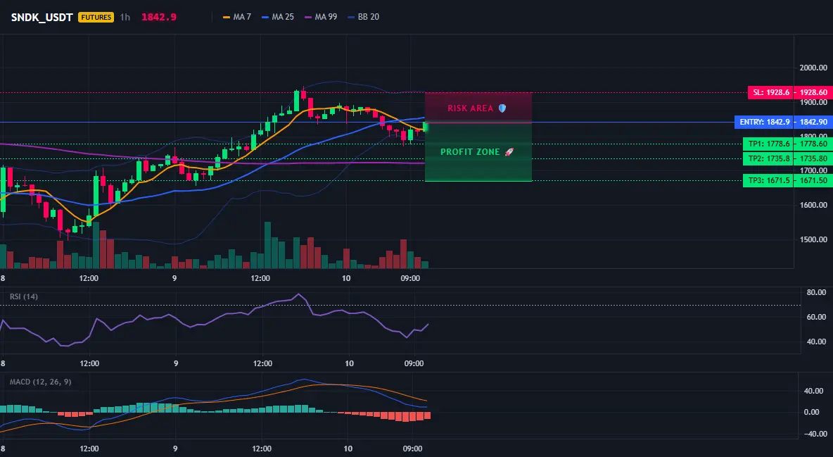Click the MACD (12, 26, 9) label
The height and width of the screenshot is (457, 833).
coord(40,382)
